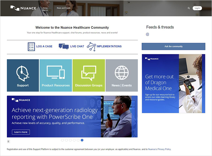Click the Nuance logo on PowerScribe banner

(21, 100)
